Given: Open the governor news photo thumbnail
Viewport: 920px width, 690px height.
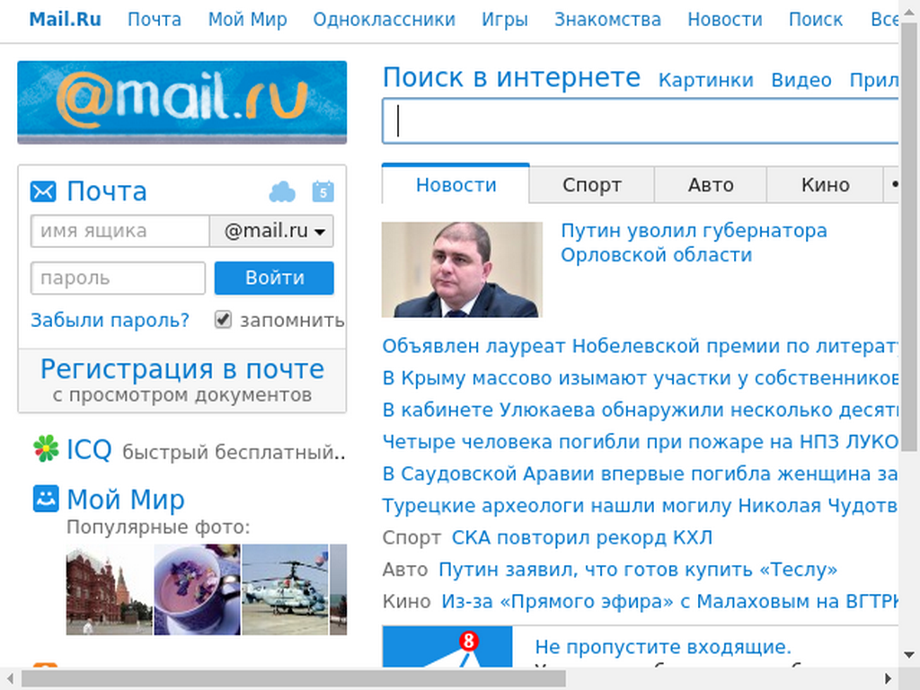Looking at the screenshot, I should 462,270.
